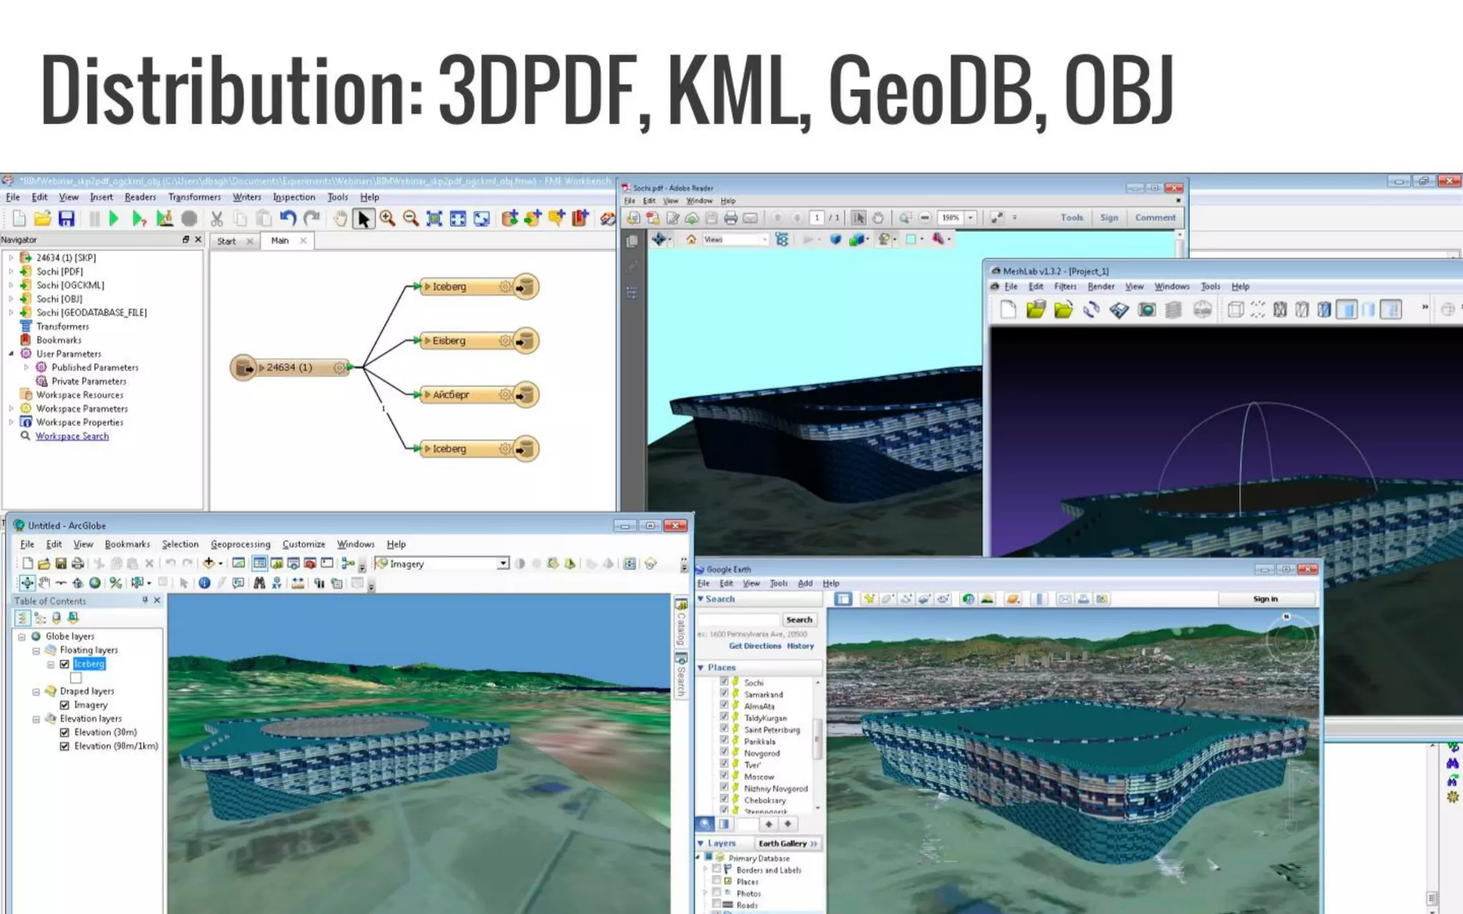Click the Earth Gallery button
The width and height of the screenshot is (1463, 914).
(x=787, y=843)
